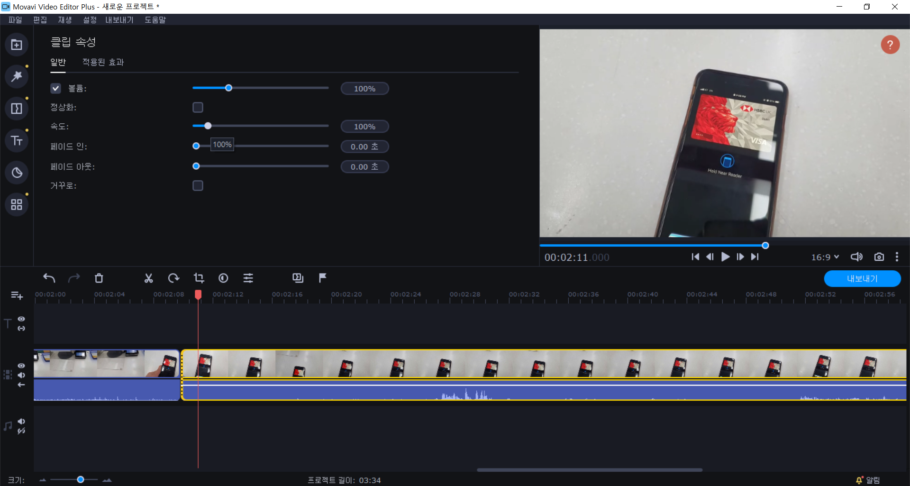Toggle link on the title track
The image size is (910, 486).
coord(21,328)
